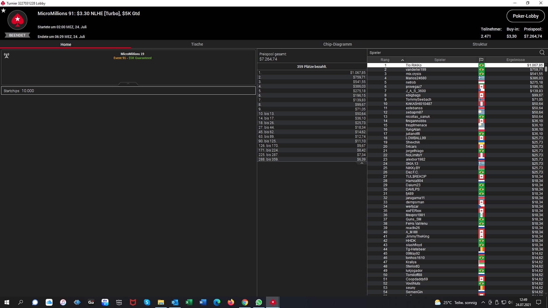Open Microsoft Edge from the taskbar
This screenshot has height=308, width=548.
coord(217,302)
